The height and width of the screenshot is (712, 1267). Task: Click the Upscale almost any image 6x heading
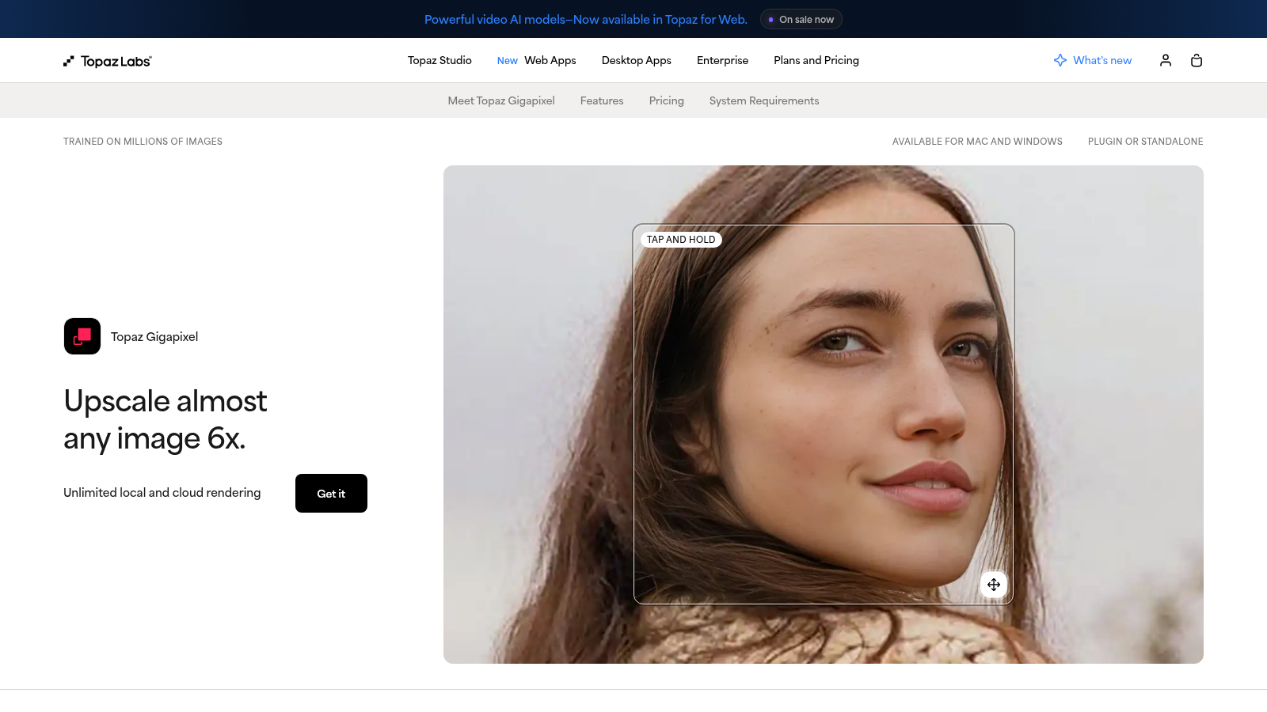point(166,419)
